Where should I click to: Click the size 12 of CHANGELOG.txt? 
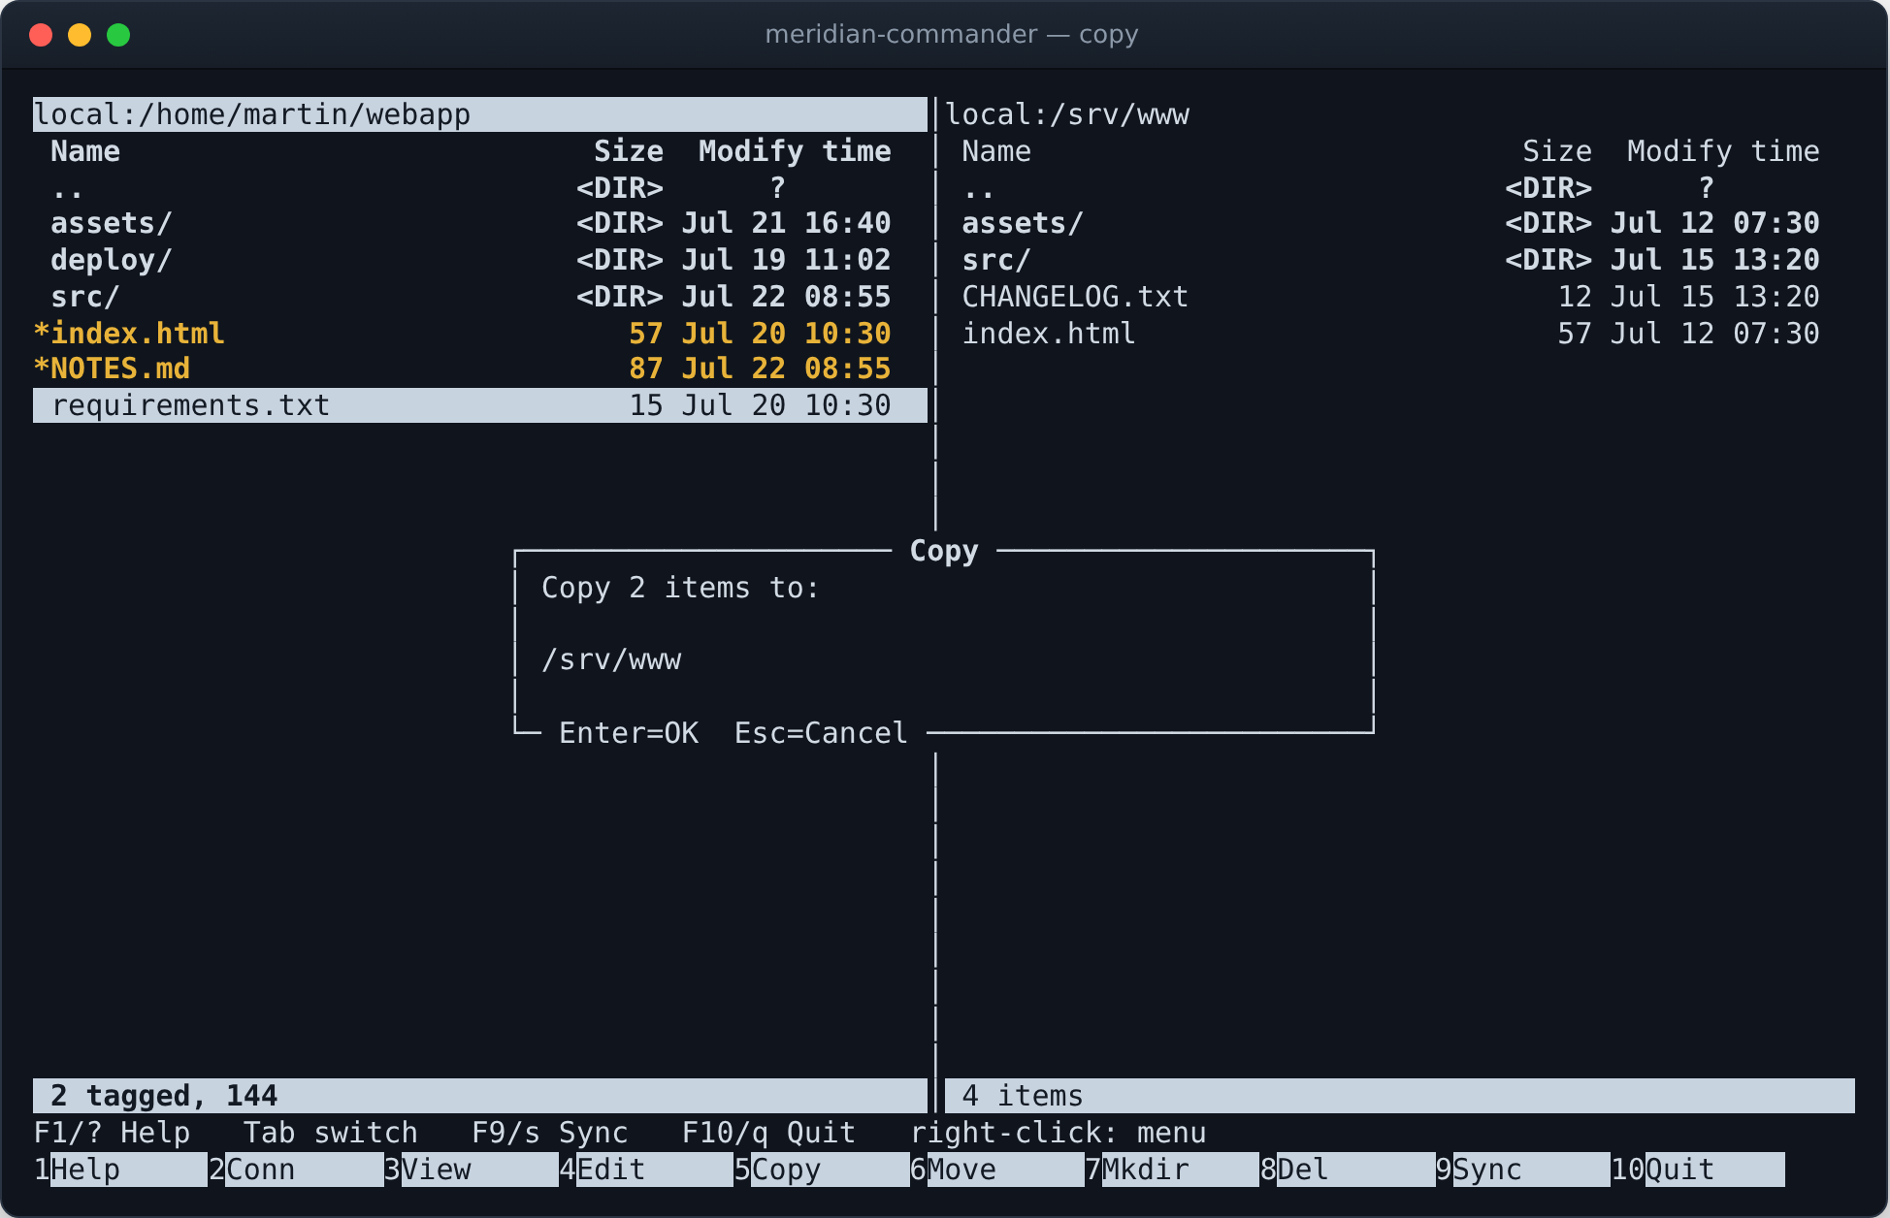click(x=1575, y=297)
